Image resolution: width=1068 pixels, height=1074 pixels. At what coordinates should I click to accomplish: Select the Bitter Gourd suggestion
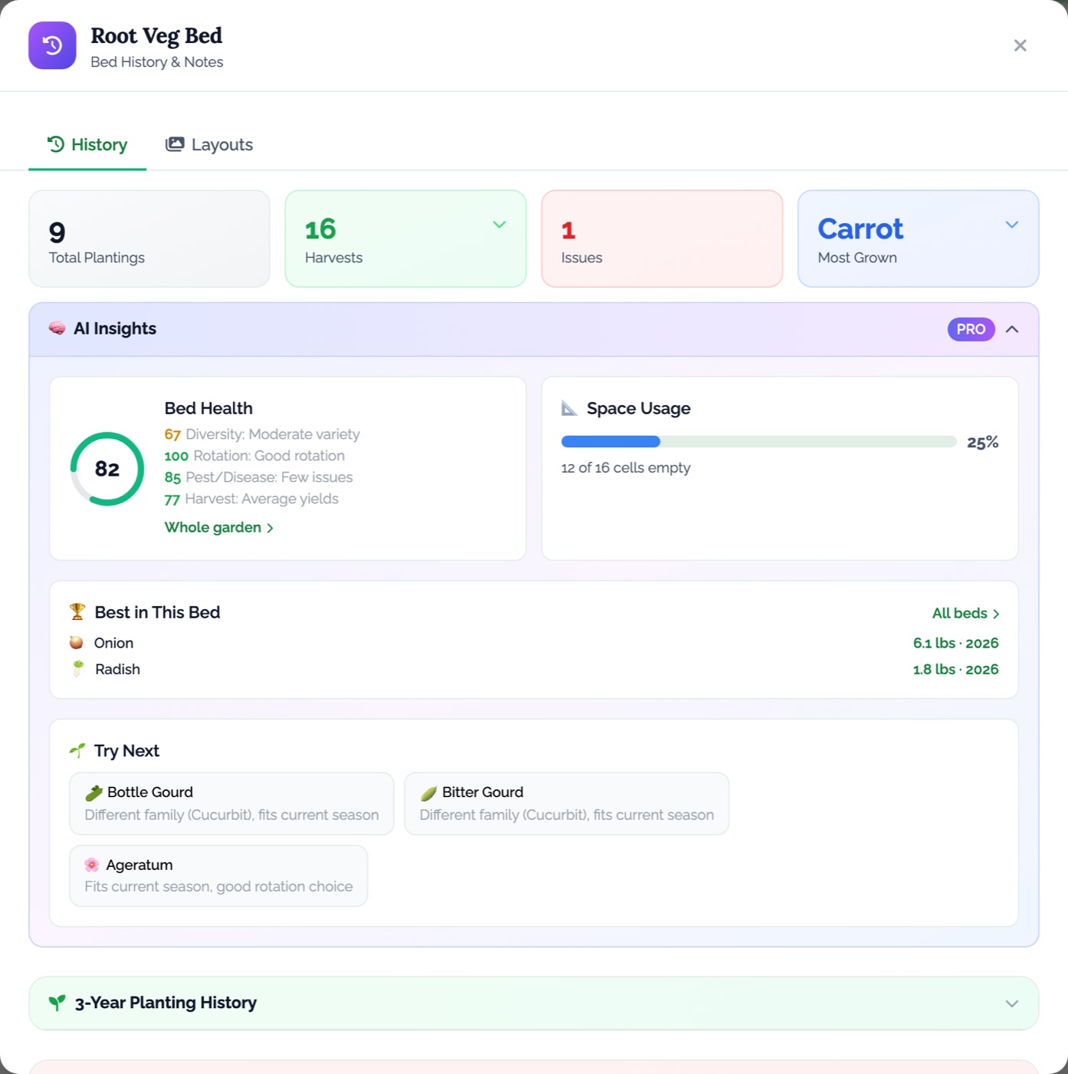(x=566, y=803)
